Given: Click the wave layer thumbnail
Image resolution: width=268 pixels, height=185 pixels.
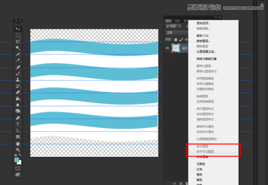Looking at the screenshot, I should click(176, 48).
